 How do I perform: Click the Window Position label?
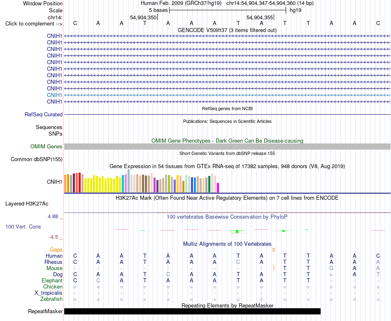point(43,3)
